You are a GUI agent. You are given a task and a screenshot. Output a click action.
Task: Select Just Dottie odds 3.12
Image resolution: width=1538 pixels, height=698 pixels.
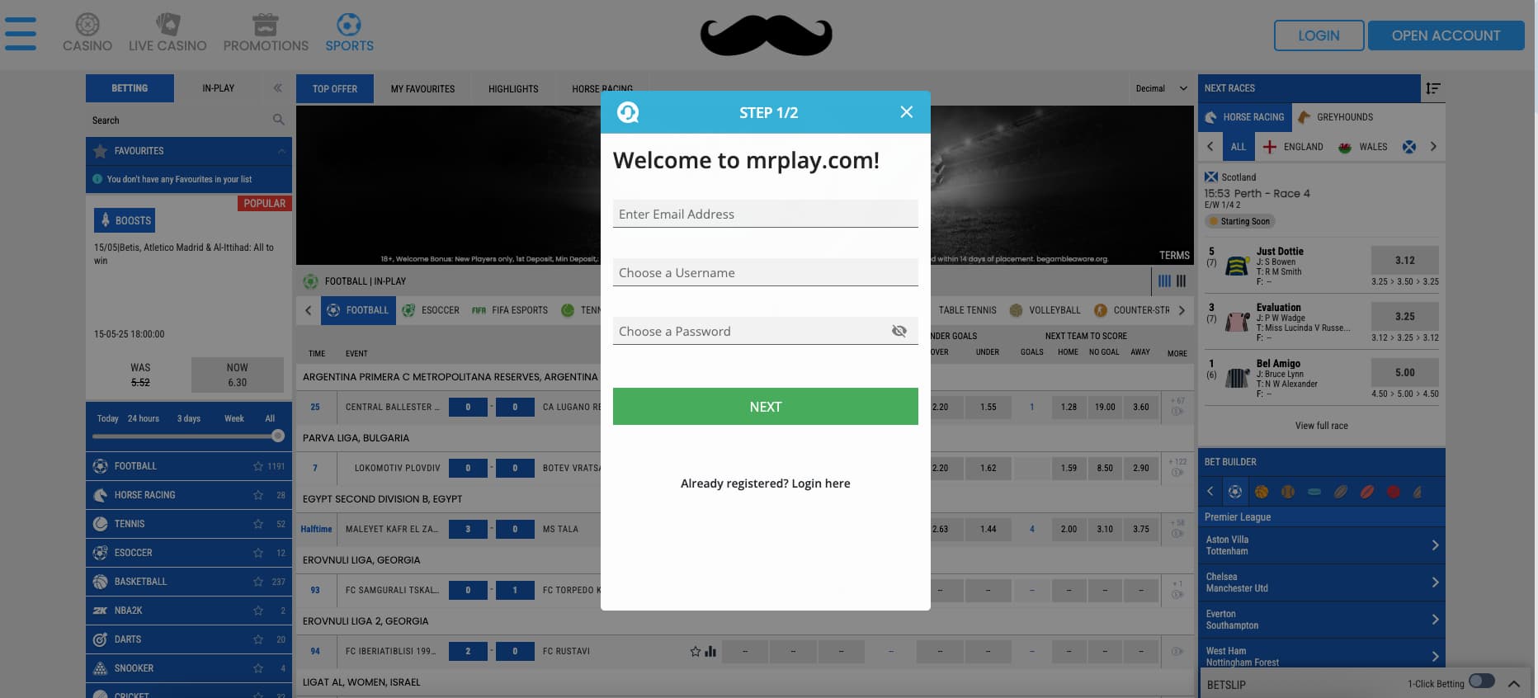pos(1404,260)
